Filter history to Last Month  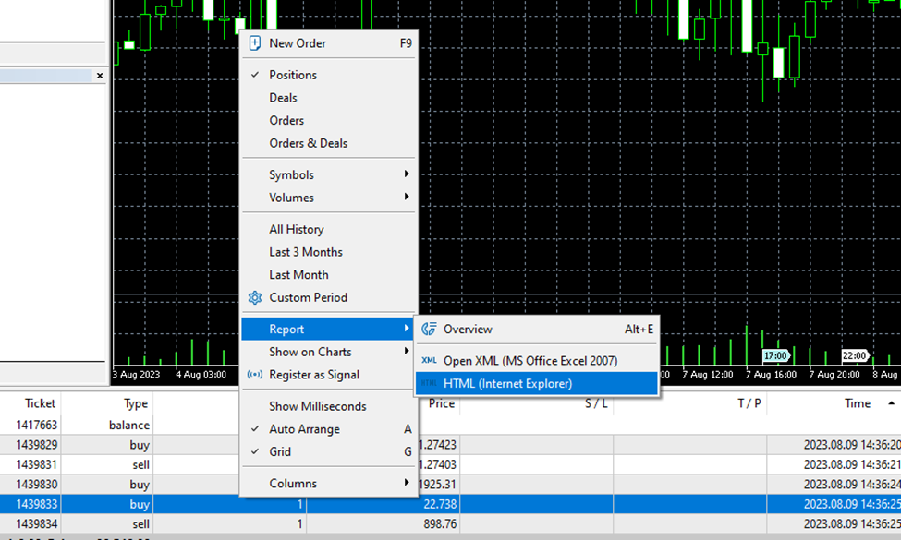[329, 275]
